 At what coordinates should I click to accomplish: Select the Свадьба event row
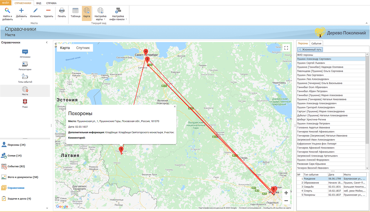[331, 187]
